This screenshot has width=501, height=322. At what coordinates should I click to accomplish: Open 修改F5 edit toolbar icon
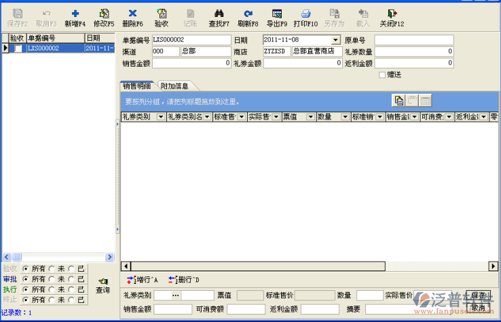coord(104,18)
